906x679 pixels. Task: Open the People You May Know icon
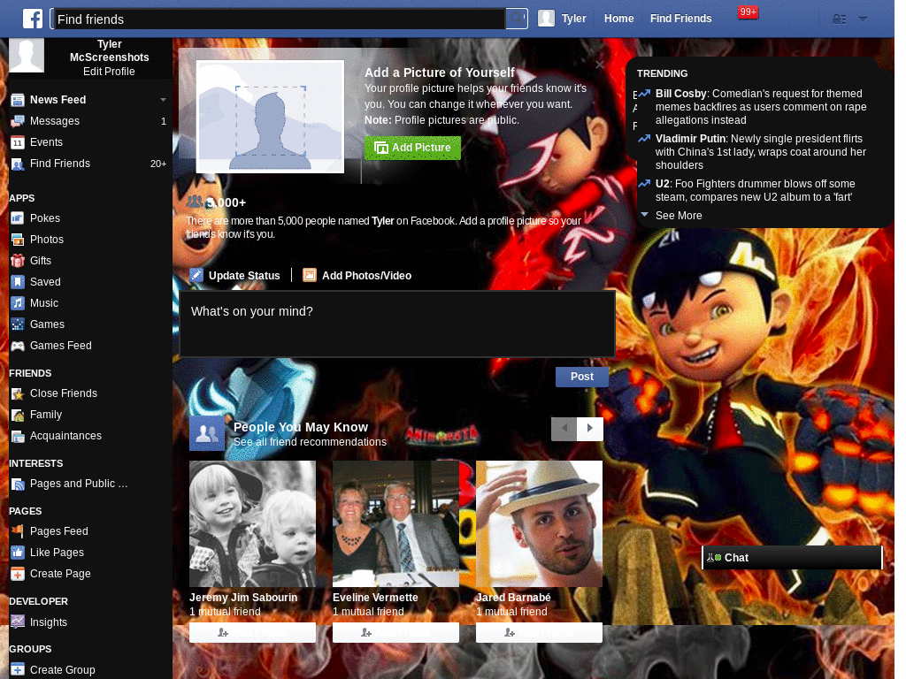(207, 433)
